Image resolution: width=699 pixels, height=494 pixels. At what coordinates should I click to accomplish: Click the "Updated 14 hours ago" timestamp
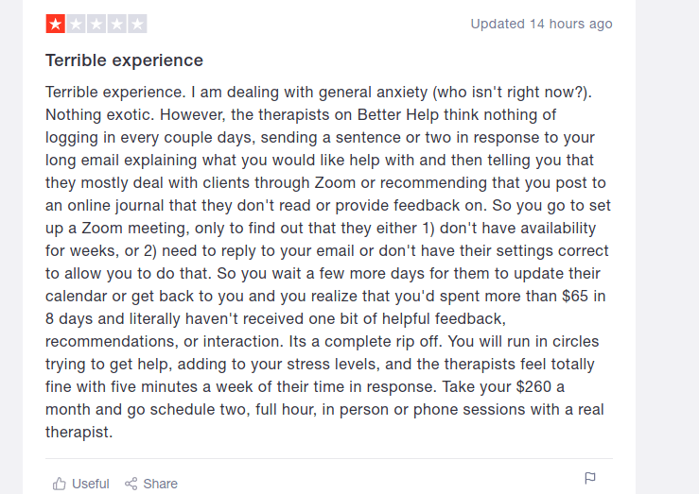(x=541, y=24)
